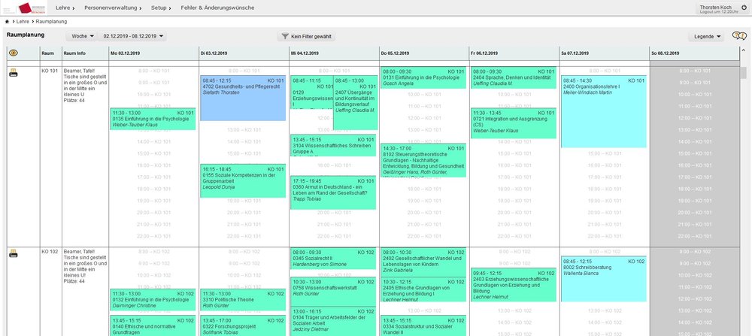Screen dimensions: 752x336
Task: Click the Lehre breadcrumb link
Action: [x=26, y=22]
